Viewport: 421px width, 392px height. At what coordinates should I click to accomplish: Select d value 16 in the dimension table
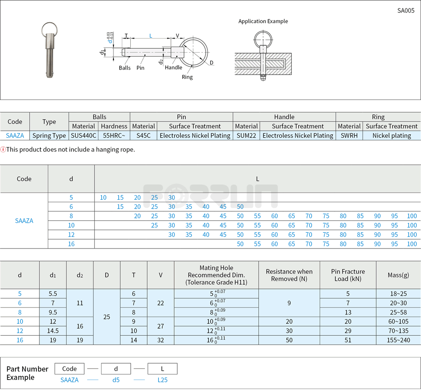[x=19, y=340]
